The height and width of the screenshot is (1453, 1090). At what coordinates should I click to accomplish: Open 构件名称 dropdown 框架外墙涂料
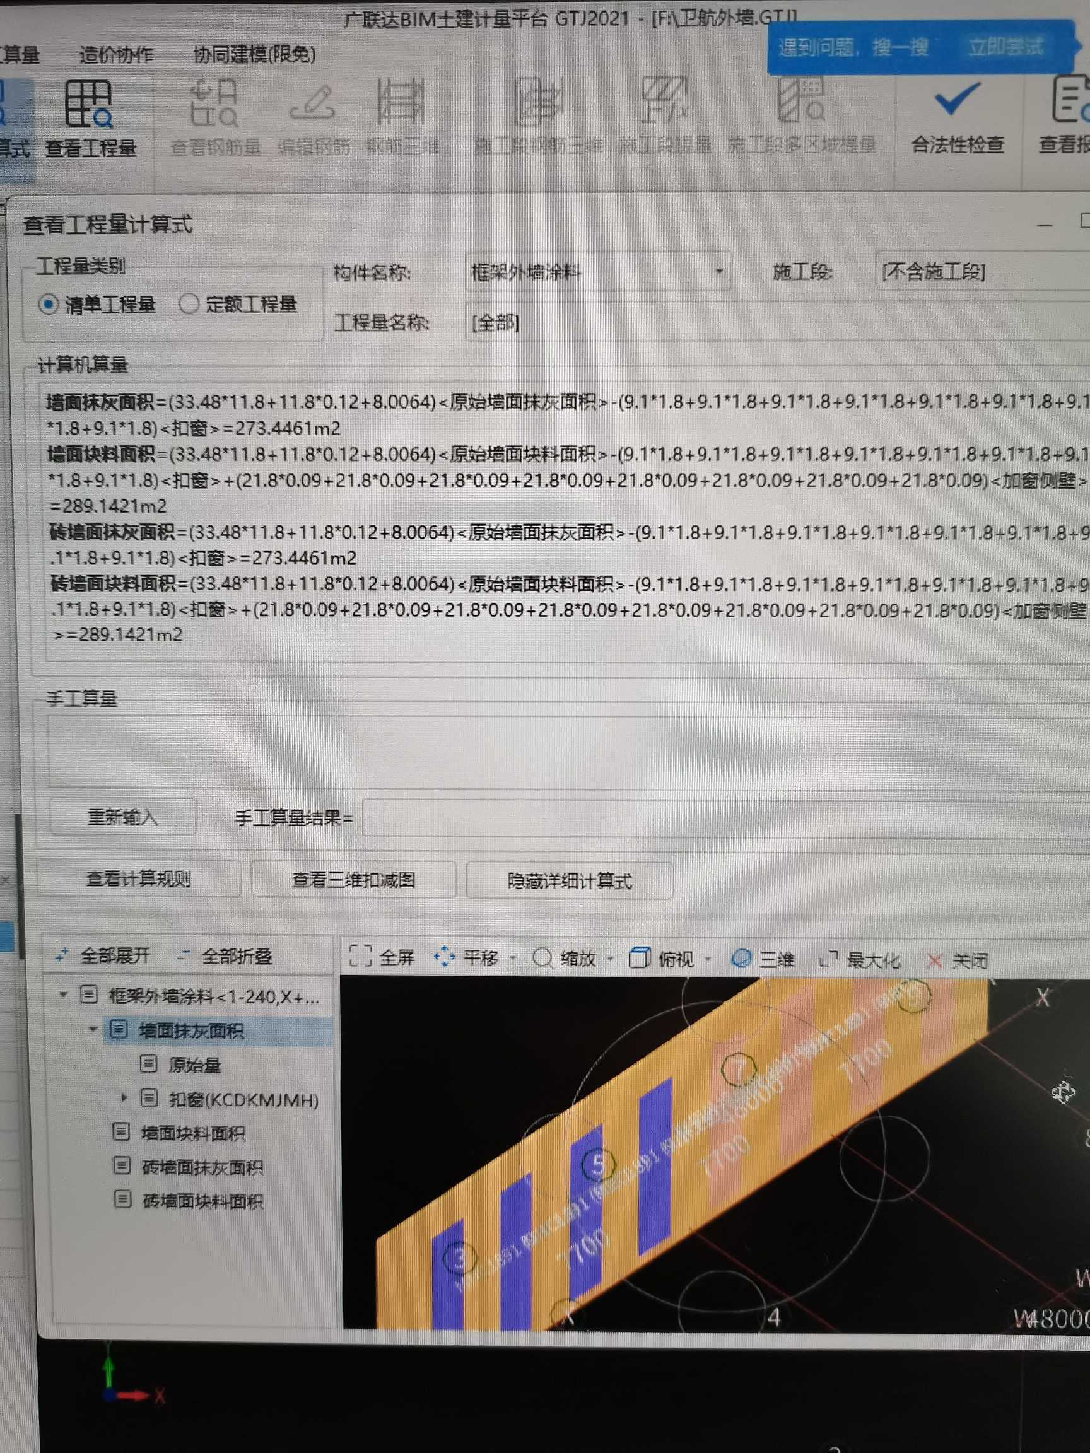click(598, 271)
